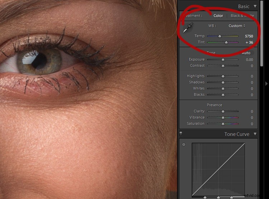Viewport: 269px width, 199px height.
Task: Click the Exposure slider handle
Action: tap(223, 60)
